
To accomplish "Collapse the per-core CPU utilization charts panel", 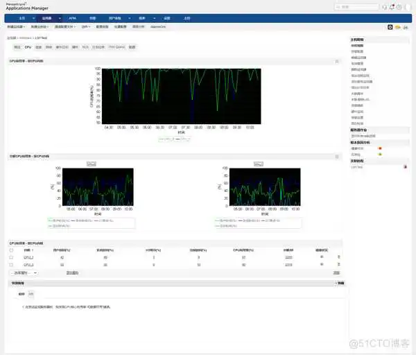I will [337, 157].
